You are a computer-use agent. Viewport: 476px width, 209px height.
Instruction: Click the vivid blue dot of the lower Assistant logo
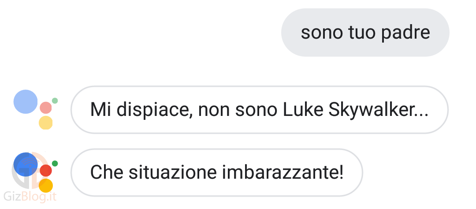(26, 164)
